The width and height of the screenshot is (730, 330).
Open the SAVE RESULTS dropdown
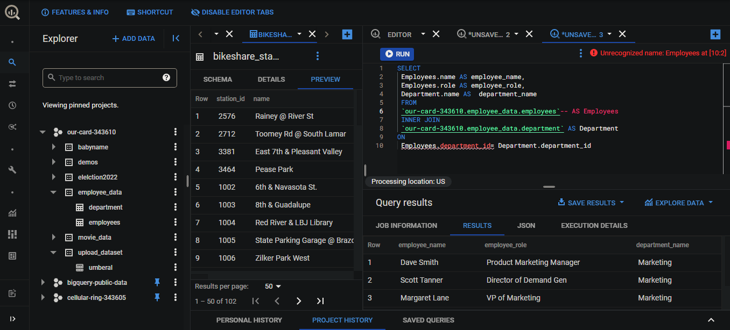pos(591,203)
